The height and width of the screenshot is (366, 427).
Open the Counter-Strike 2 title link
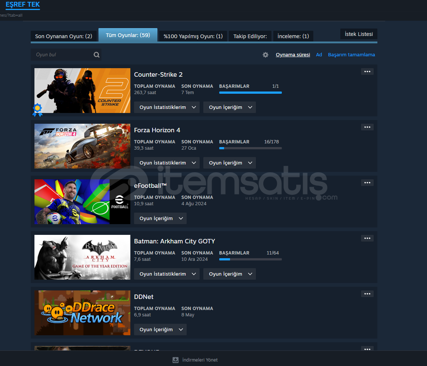click(x=158, y=74)
